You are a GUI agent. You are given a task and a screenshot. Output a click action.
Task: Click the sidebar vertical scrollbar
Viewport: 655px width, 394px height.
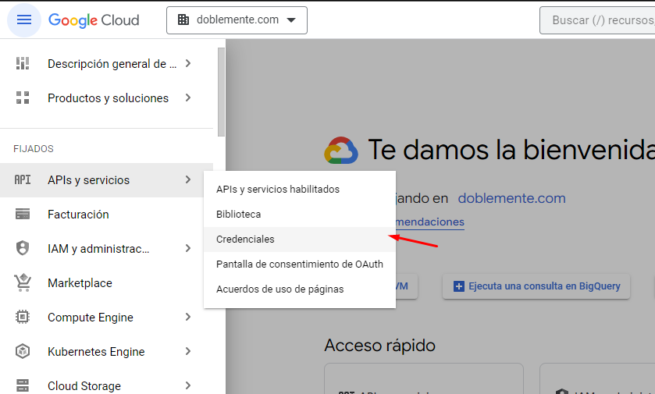tap(221, 92)
